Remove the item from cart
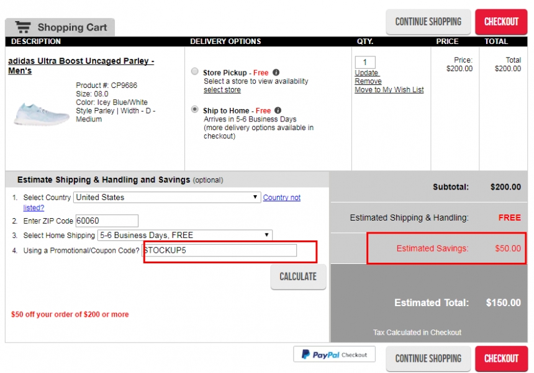 click(368, 81)
